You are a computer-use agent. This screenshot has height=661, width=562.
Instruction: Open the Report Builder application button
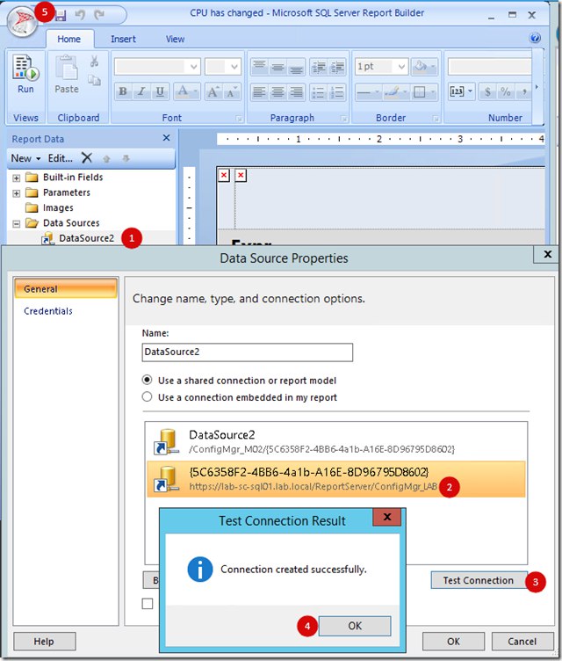(21, 22)
